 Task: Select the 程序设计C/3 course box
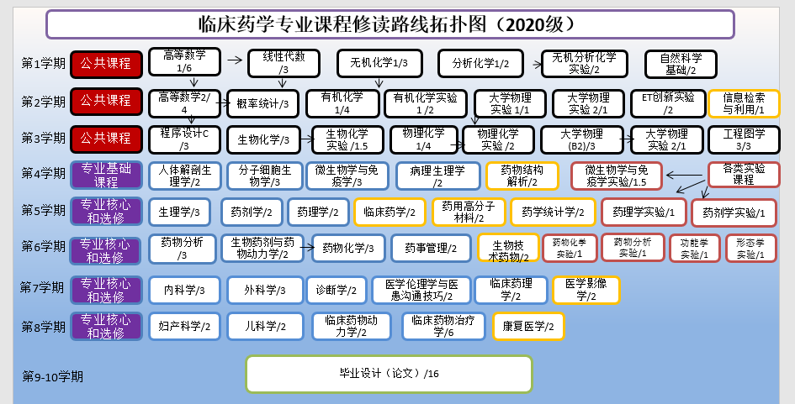point(184,139)
